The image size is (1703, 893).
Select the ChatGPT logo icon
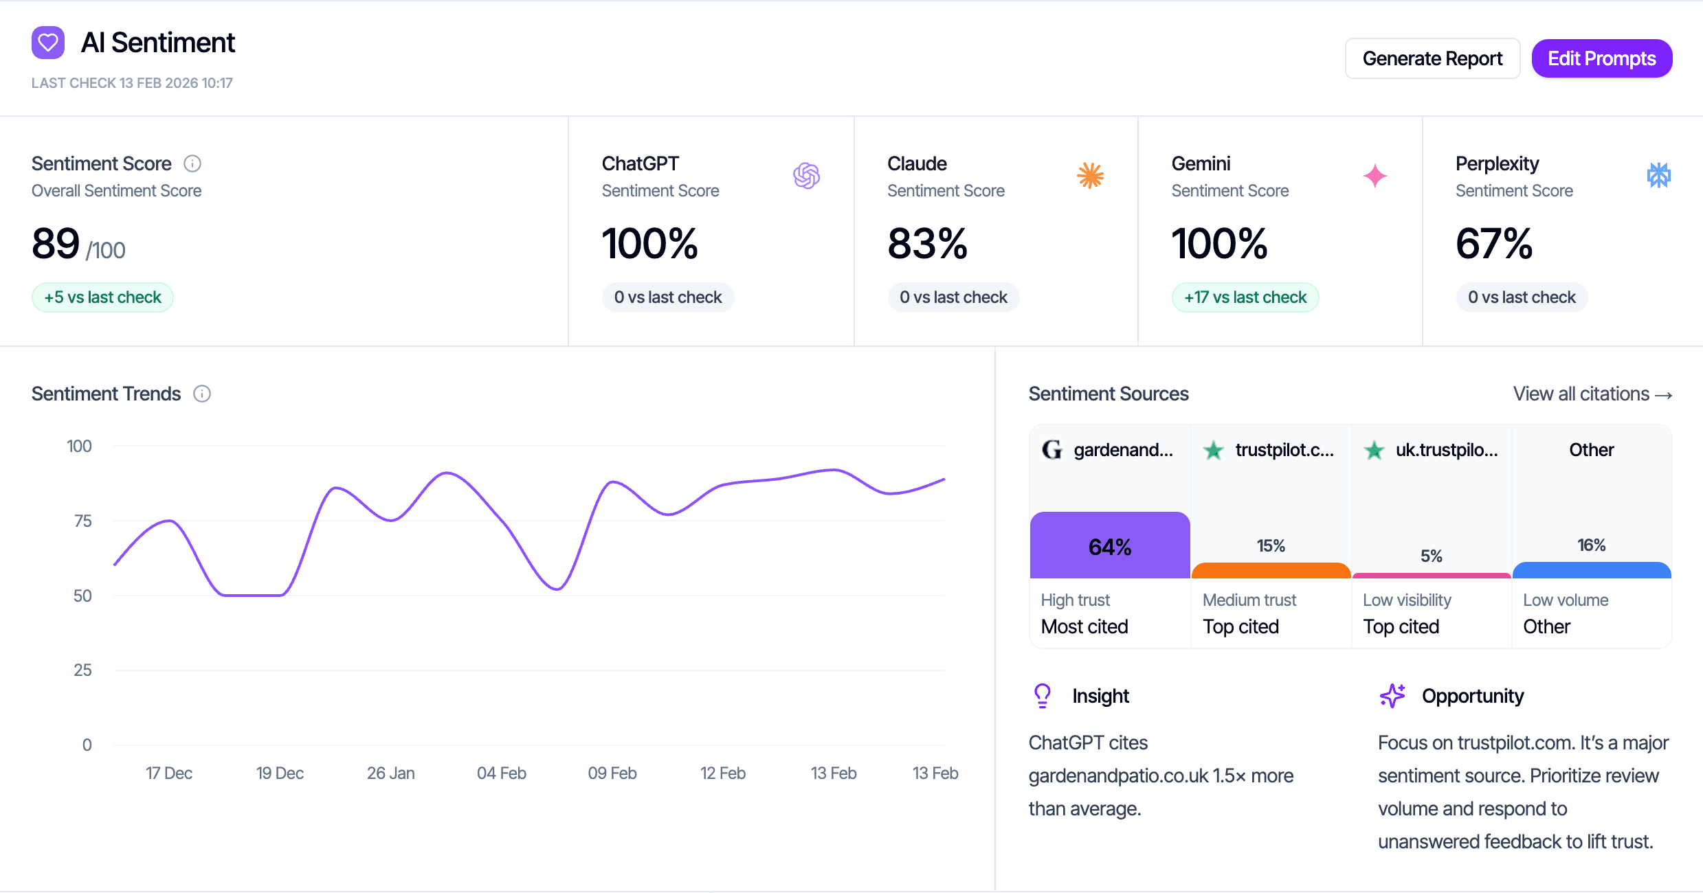coord(808,176)
